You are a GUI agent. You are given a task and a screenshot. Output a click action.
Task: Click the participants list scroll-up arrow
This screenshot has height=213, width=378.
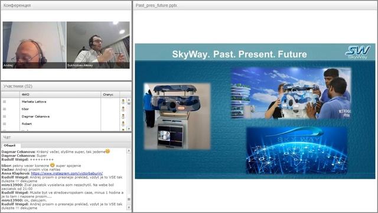(129, 100)
